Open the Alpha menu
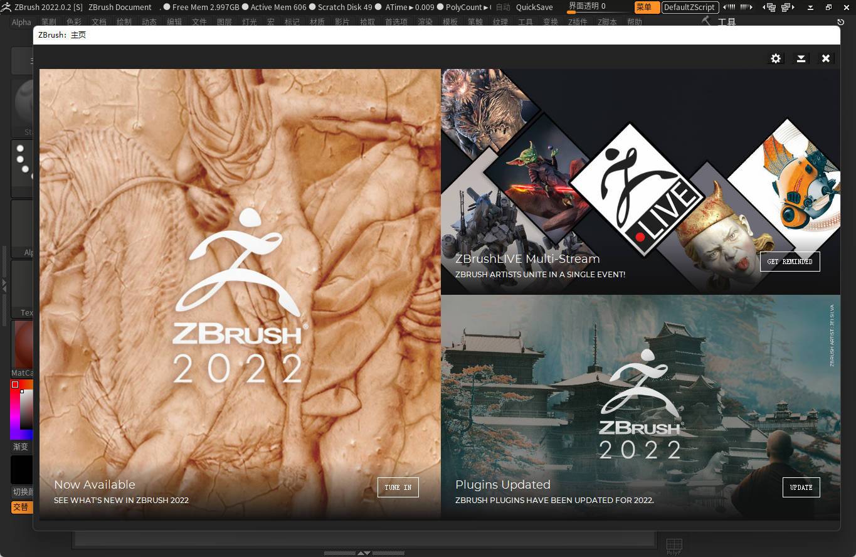The height and width of the screenshot is (557, 856). (21, 22)
